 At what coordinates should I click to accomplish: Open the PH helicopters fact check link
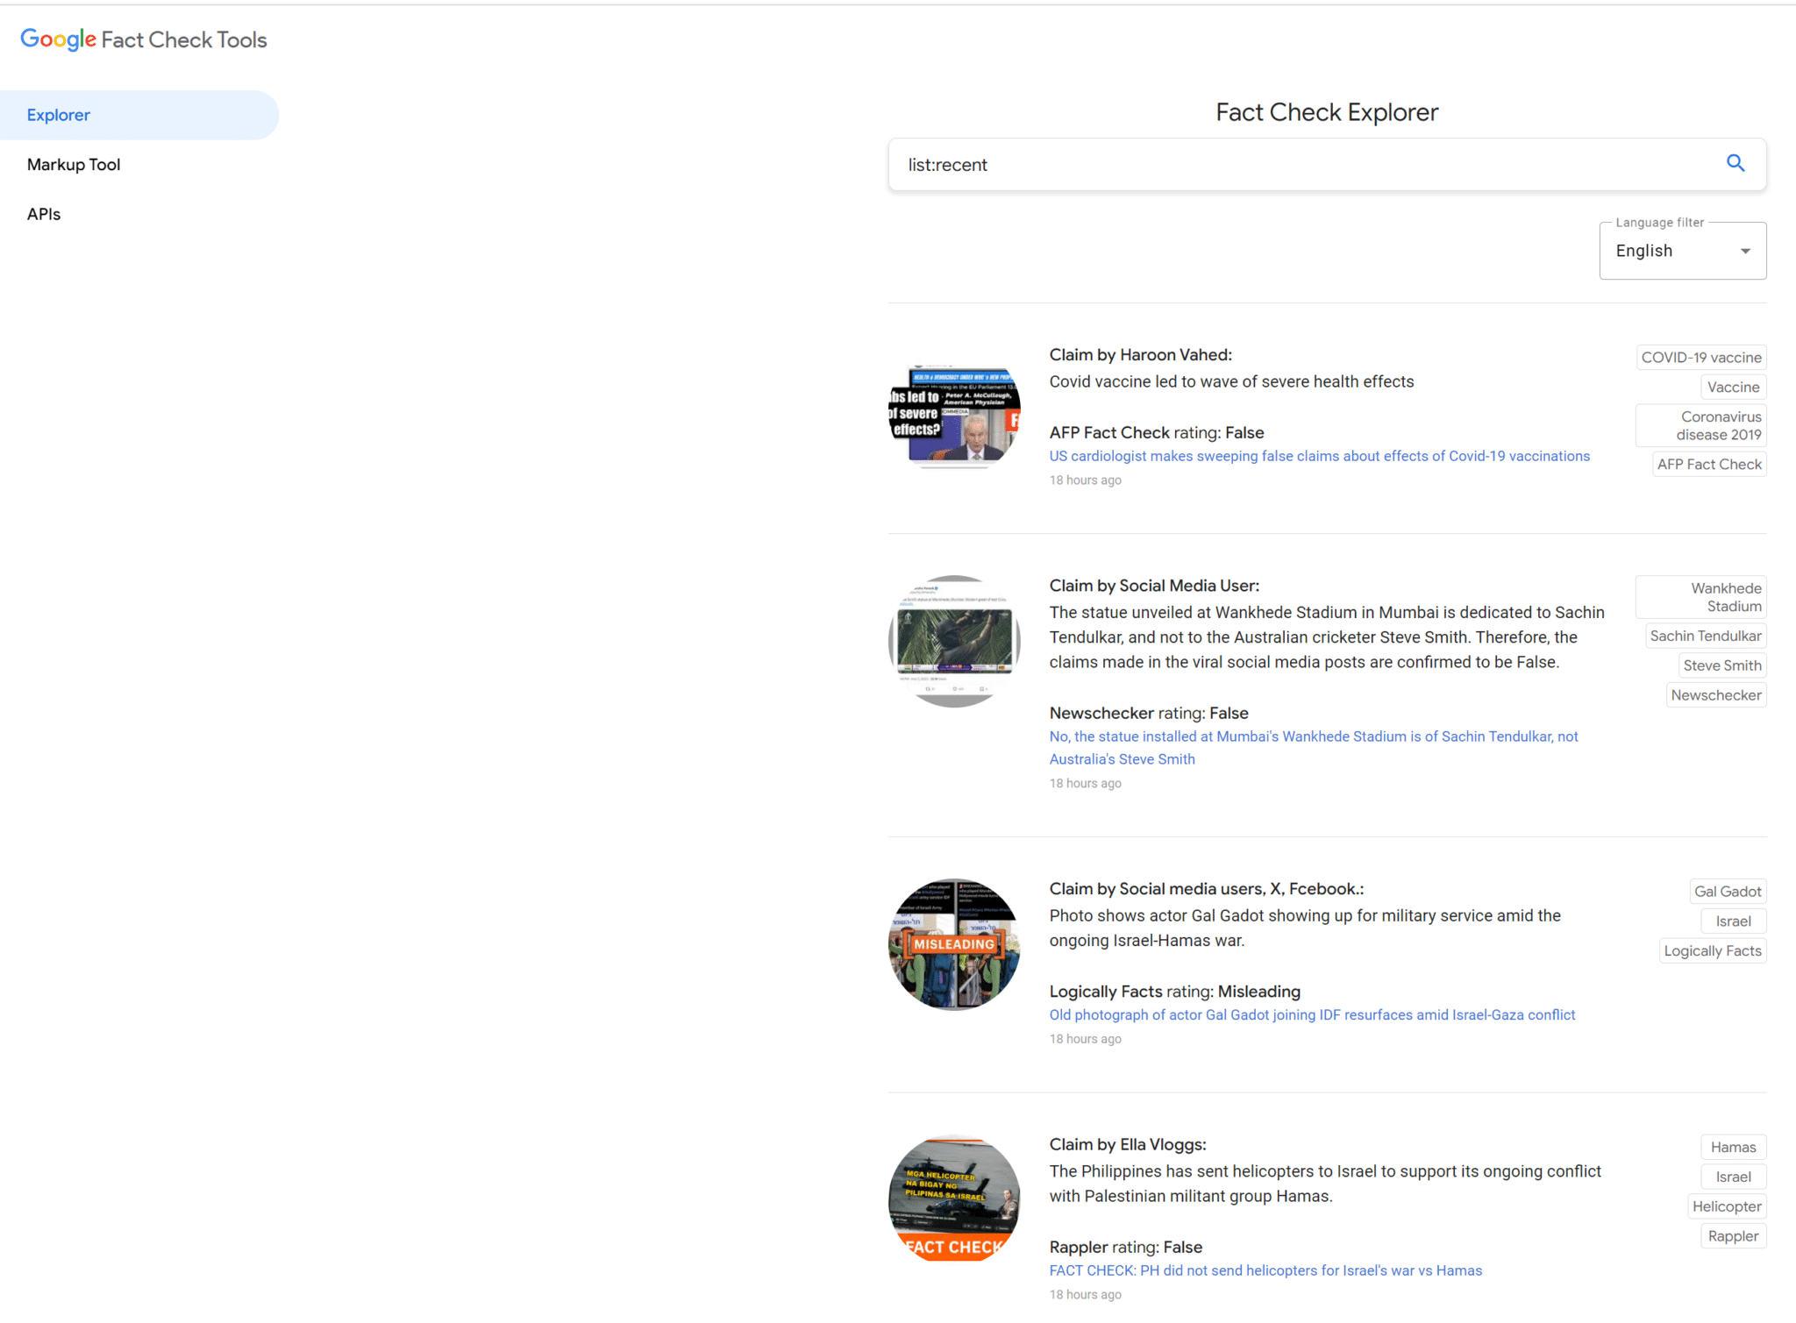pyautogui.click(x=1265, y=1270)
